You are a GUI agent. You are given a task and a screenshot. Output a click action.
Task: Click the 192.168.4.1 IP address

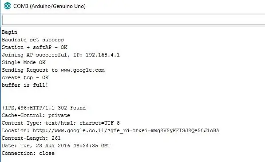tap(103, 55)
